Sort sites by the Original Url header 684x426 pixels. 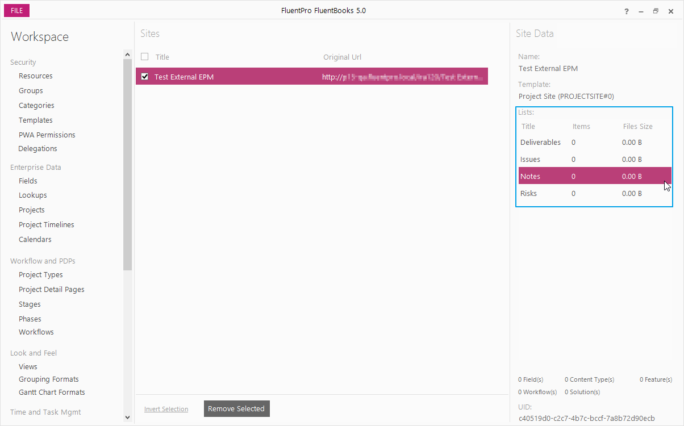pos(343,57)
